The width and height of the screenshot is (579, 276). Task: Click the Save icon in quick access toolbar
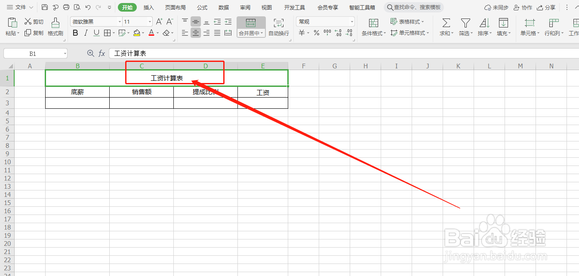(45, 7)
